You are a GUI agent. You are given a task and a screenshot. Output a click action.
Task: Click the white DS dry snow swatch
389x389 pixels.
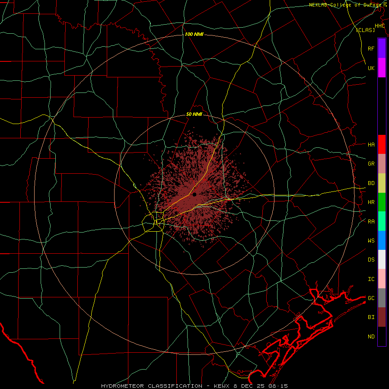click(382, 259)
